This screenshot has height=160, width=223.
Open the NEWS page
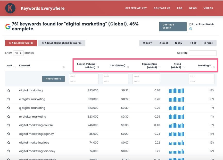(x=193, y=8)
